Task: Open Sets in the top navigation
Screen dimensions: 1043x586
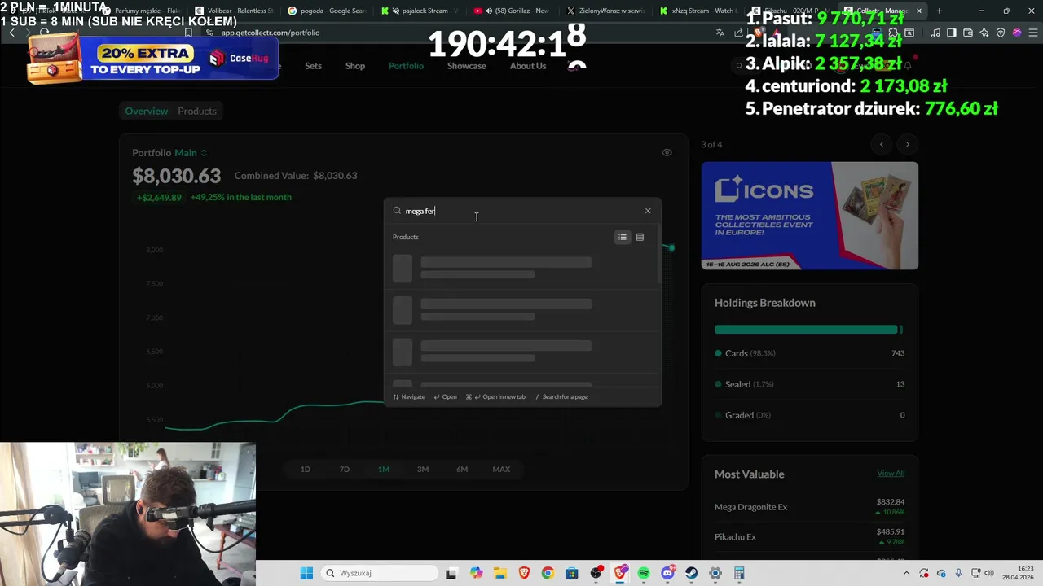Action: pyautogui.click(x=313, y=66)
